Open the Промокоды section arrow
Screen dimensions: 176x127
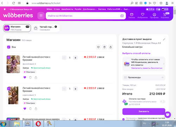coord(162,78)
